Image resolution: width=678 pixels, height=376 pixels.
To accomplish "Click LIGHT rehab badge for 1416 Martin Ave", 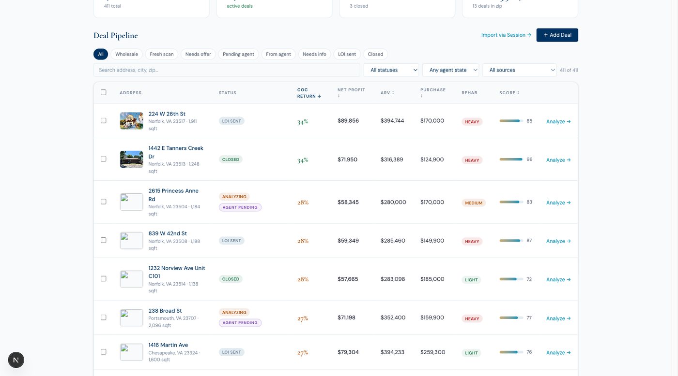I will pyautogui.click(x=471, y=353).
